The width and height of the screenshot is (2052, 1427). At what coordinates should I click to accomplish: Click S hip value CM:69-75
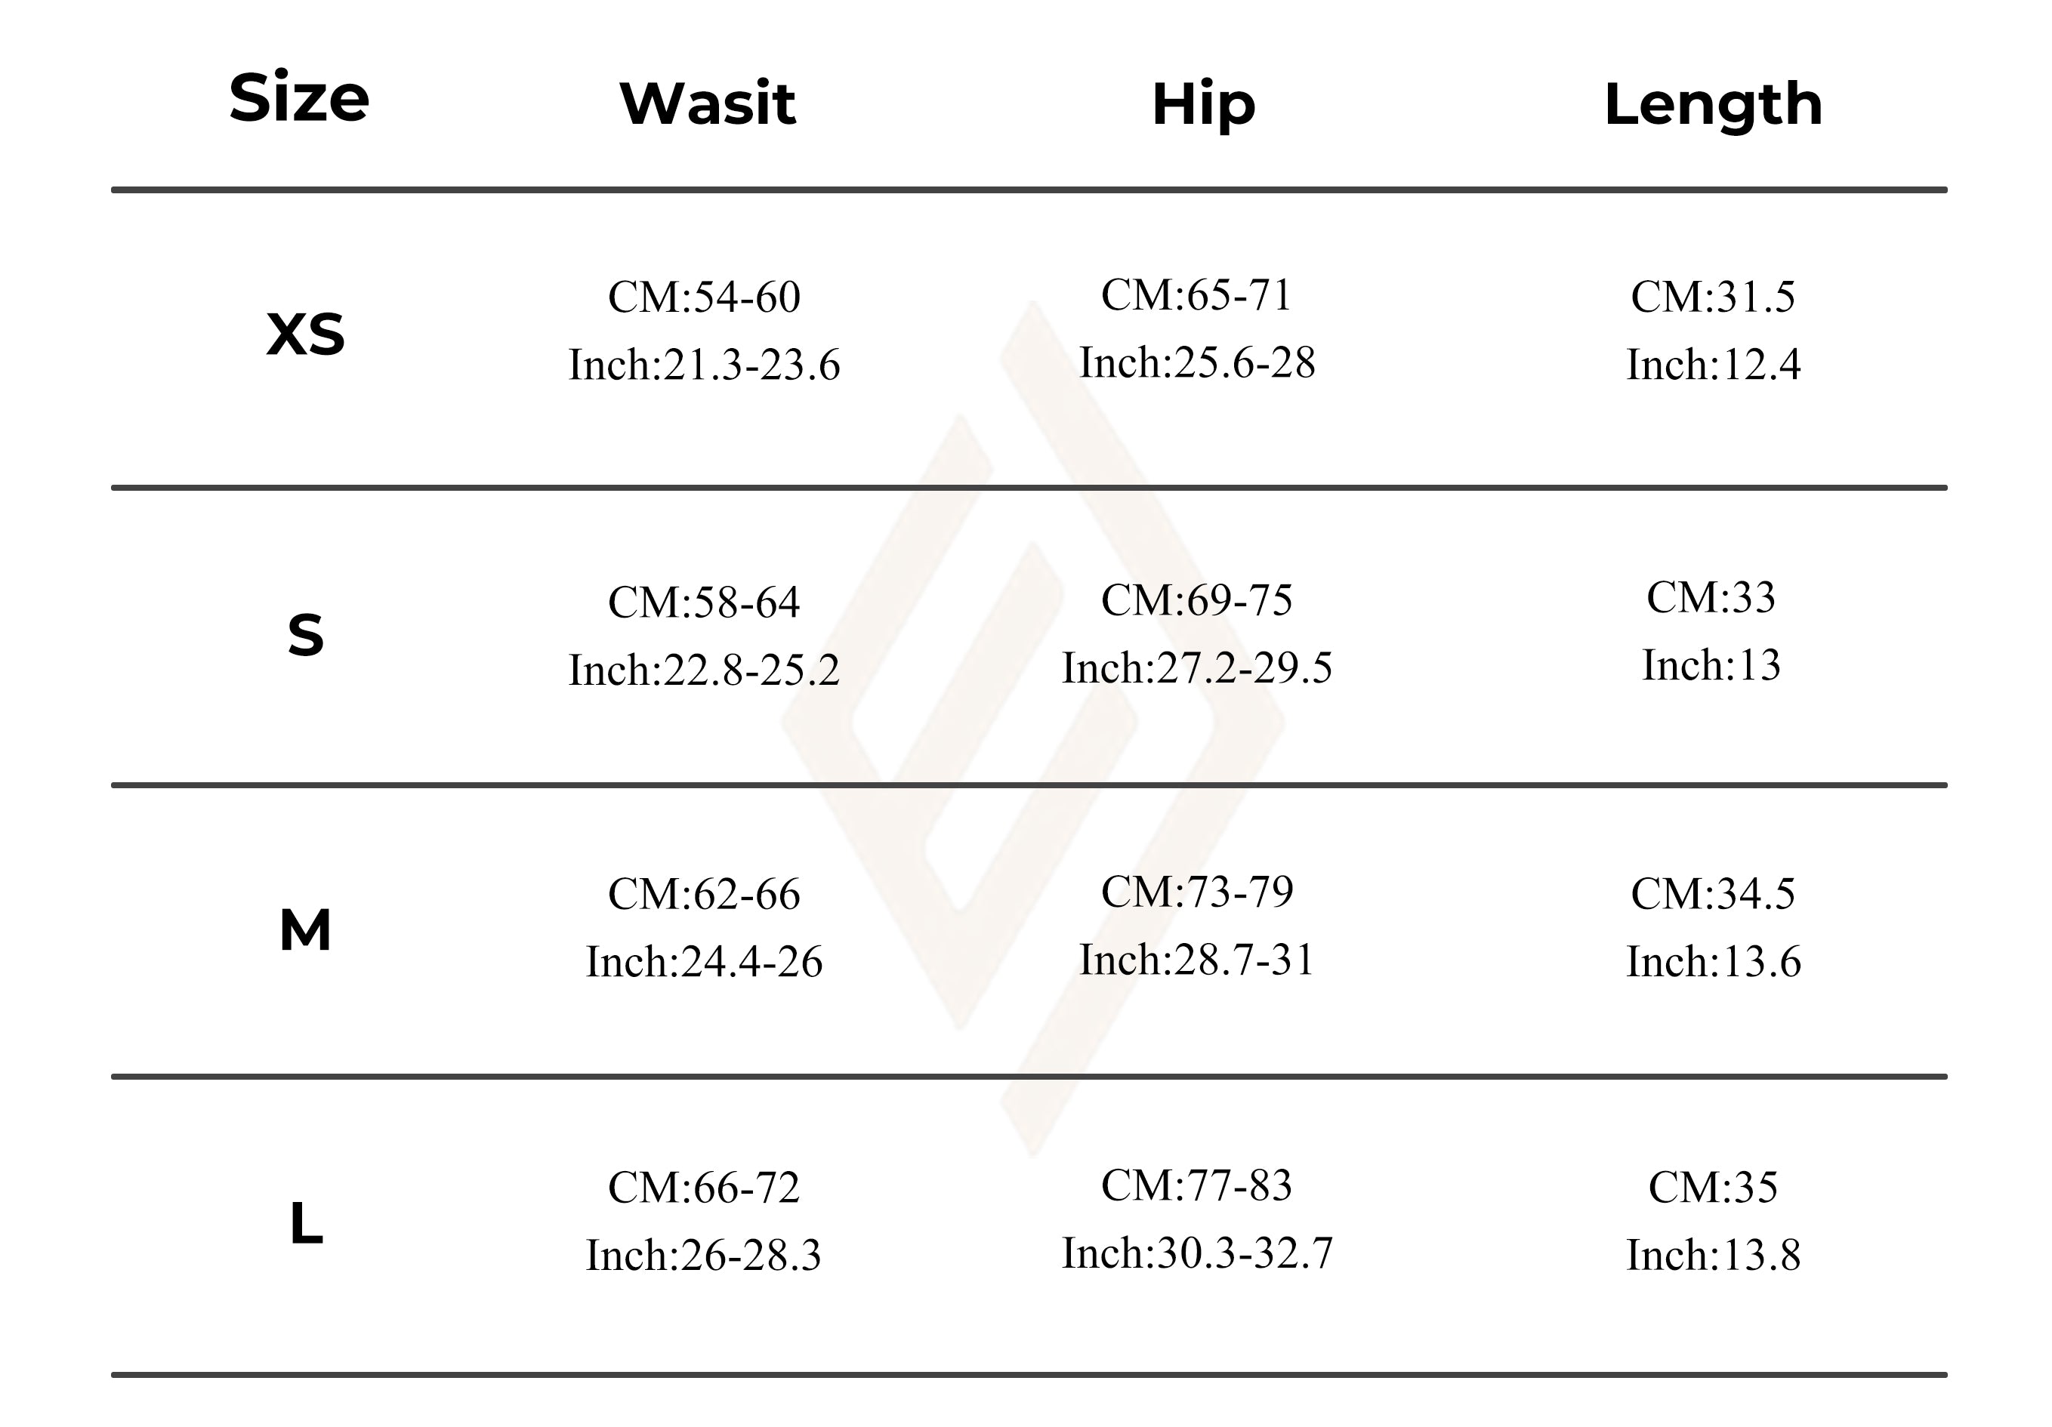[x=1197, y=599]
